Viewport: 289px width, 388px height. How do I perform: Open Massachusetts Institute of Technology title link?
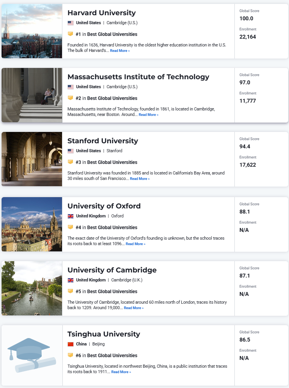click(138, 77)
